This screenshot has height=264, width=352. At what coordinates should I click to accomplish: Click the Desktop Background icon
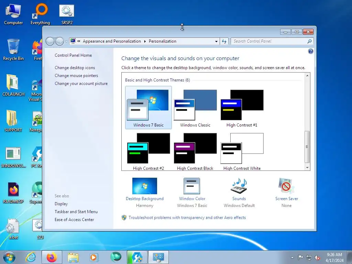145,186
